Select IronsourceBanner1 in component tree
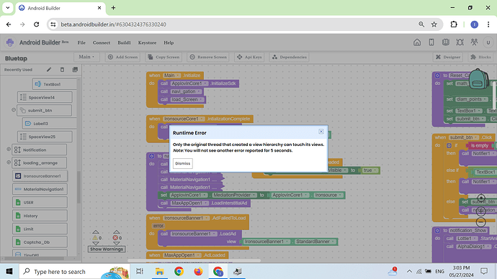The height and width of the screenshot is (279, 497). click(40, 176)
